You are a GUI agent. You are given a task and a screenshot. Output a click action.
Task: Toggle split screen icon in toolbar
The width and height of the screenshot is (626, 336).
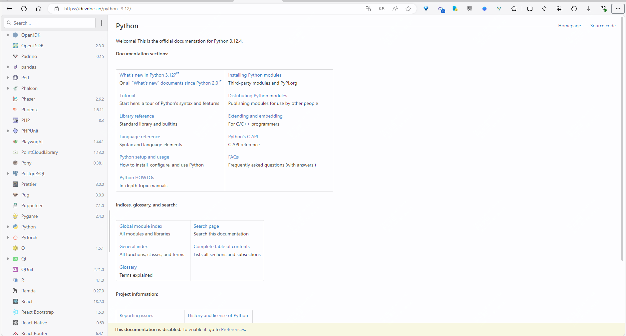[530, 9]
